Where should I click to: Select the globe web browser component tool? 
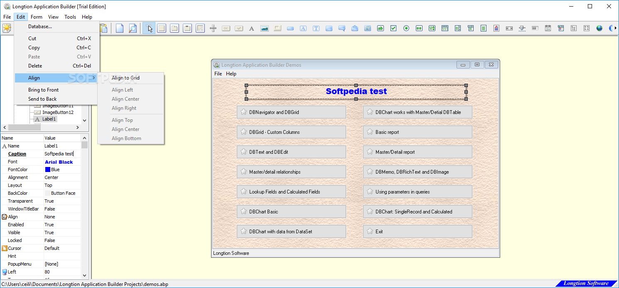click(599, 28)
